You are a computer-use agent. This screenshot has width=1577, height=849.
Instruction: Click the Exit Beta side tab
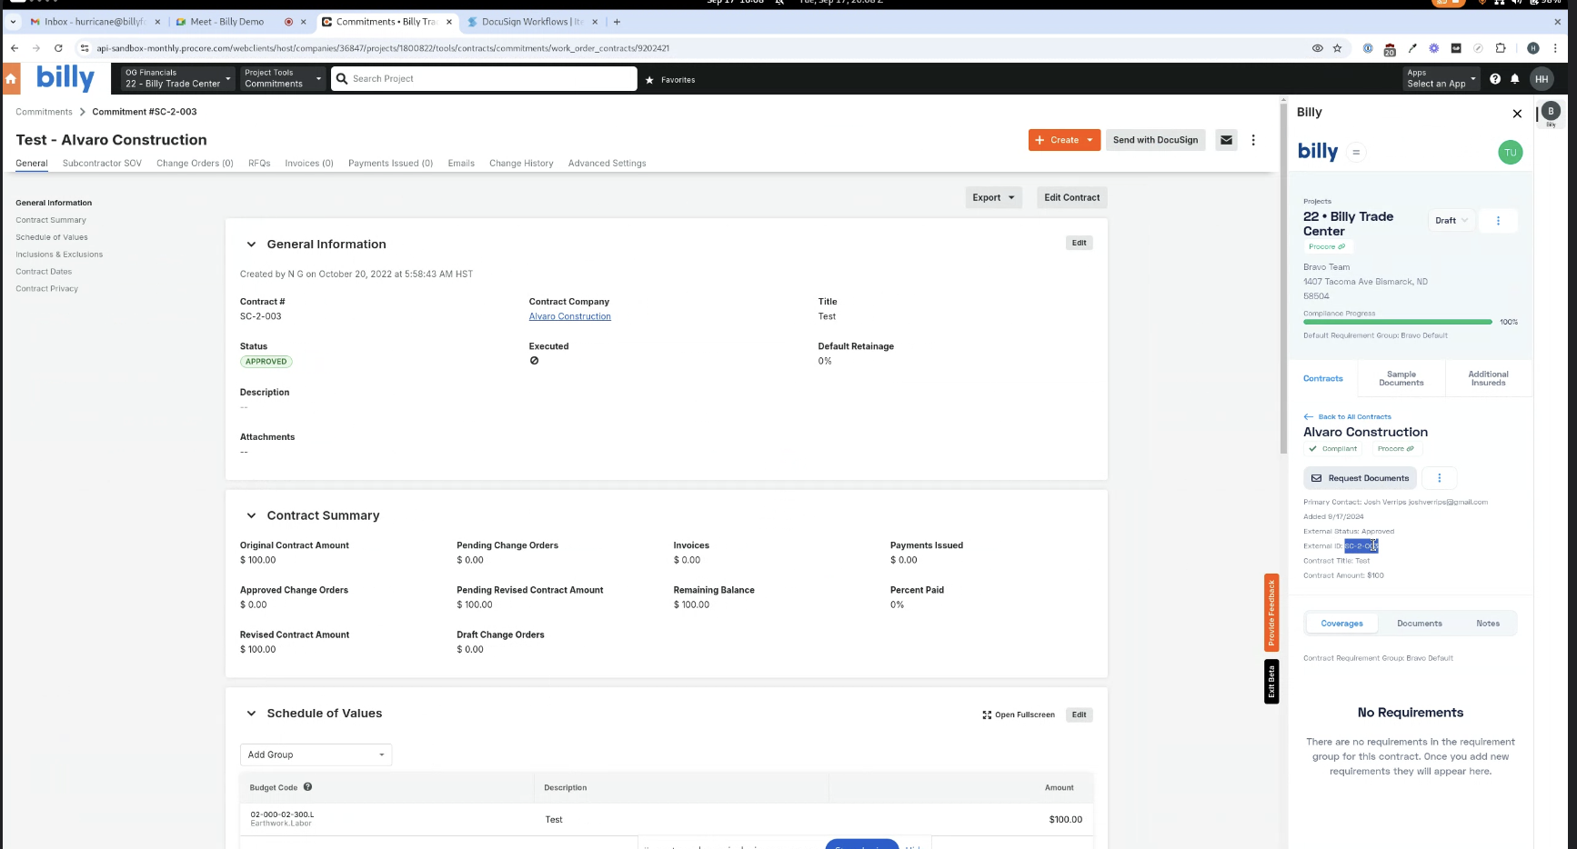tap(1271, 682)
